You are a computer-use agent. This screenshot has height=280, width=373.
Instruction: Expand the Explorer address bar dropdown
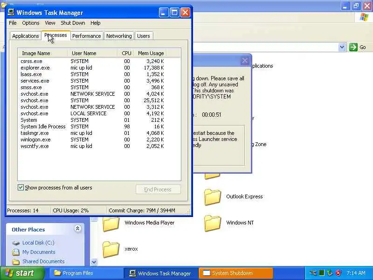point(342,47)
